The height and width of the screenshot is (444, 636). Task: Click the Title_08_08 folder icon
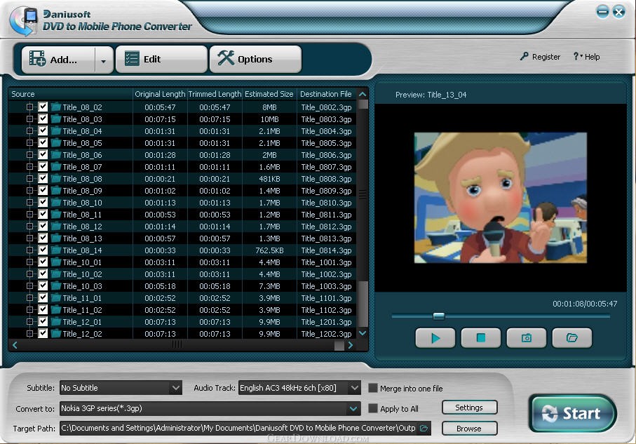(56, 179)
